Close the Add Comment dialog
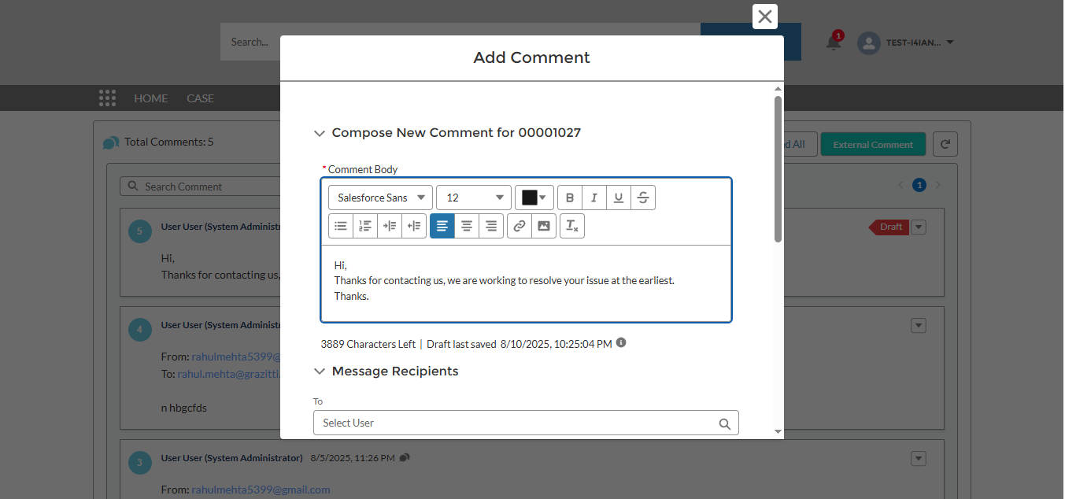Image resolution: width=1065 pixels, height=499 pixels. (x=764, y=17)
